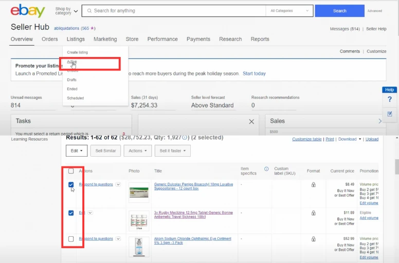This screenshot has height=263, width=399.
Task: Click the abliquidations seller name link
Action: [x=66, y=28]
